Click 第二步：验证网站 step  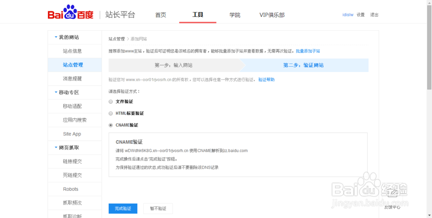pyautogui.click(x=304, y=65)
